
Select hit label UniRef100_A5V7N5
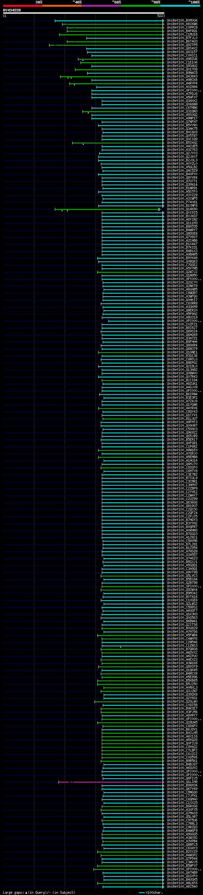point(182,268)
